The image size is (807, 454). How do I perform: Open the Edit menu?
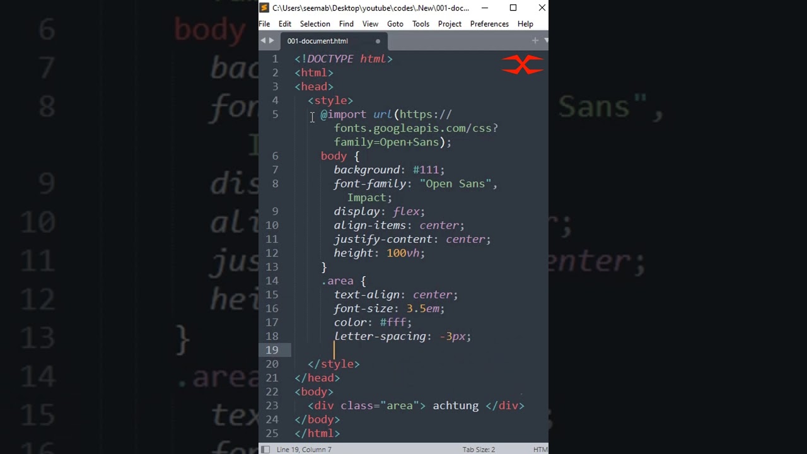click(x=285, y=24)
